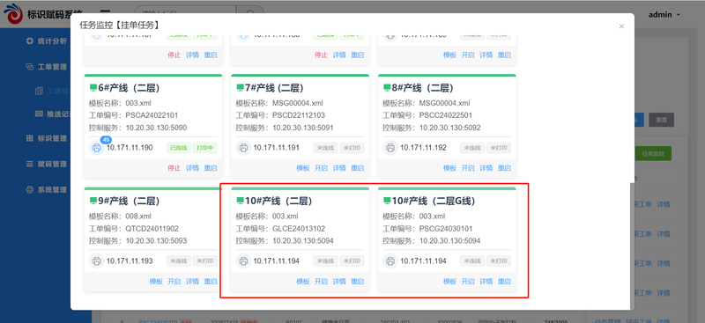
Task: Click 详情 on 9#产线 card
Action: (x=192, y=282)
